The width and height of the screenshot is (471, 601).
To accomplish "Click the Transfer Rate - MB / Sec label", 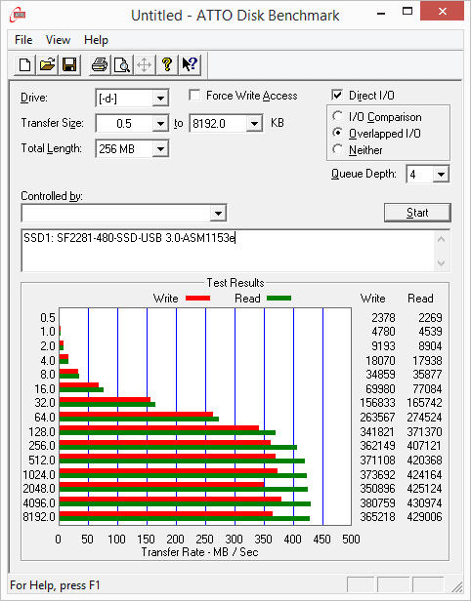I will (x=199, y=552).
